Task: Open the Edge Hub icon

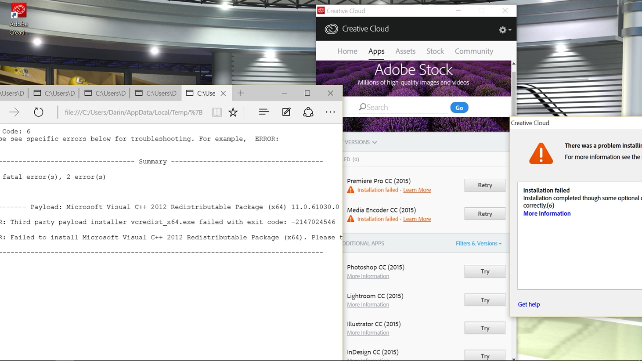Action: point(264,112)
